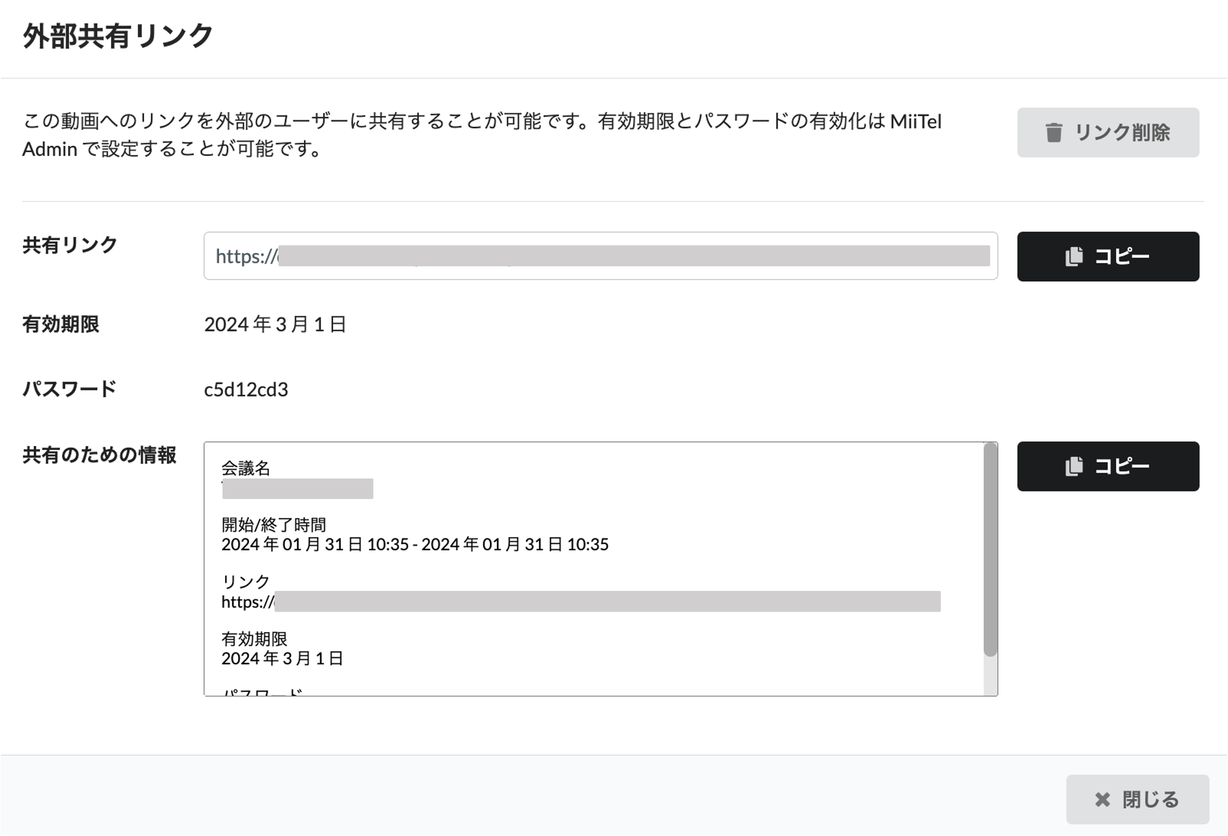Click the 外部共有リンク dialog title
Screen dimensions: 1228x836
[x=118, y=36]
